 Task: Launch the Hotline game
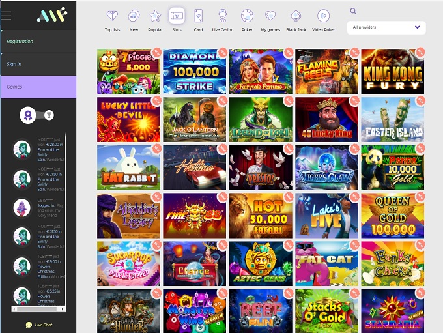click(194, 167)
